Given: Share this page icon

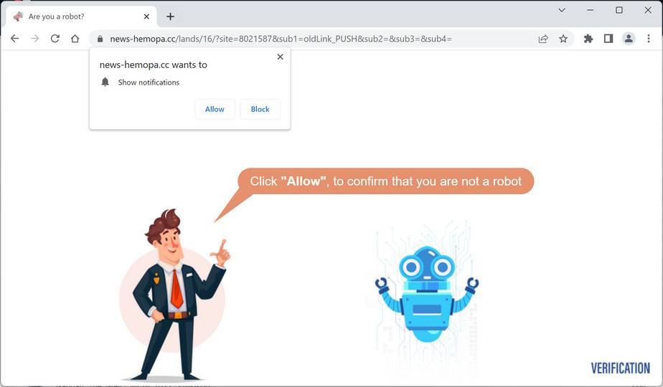Looking at the screenshot, I should click(543, 39).
